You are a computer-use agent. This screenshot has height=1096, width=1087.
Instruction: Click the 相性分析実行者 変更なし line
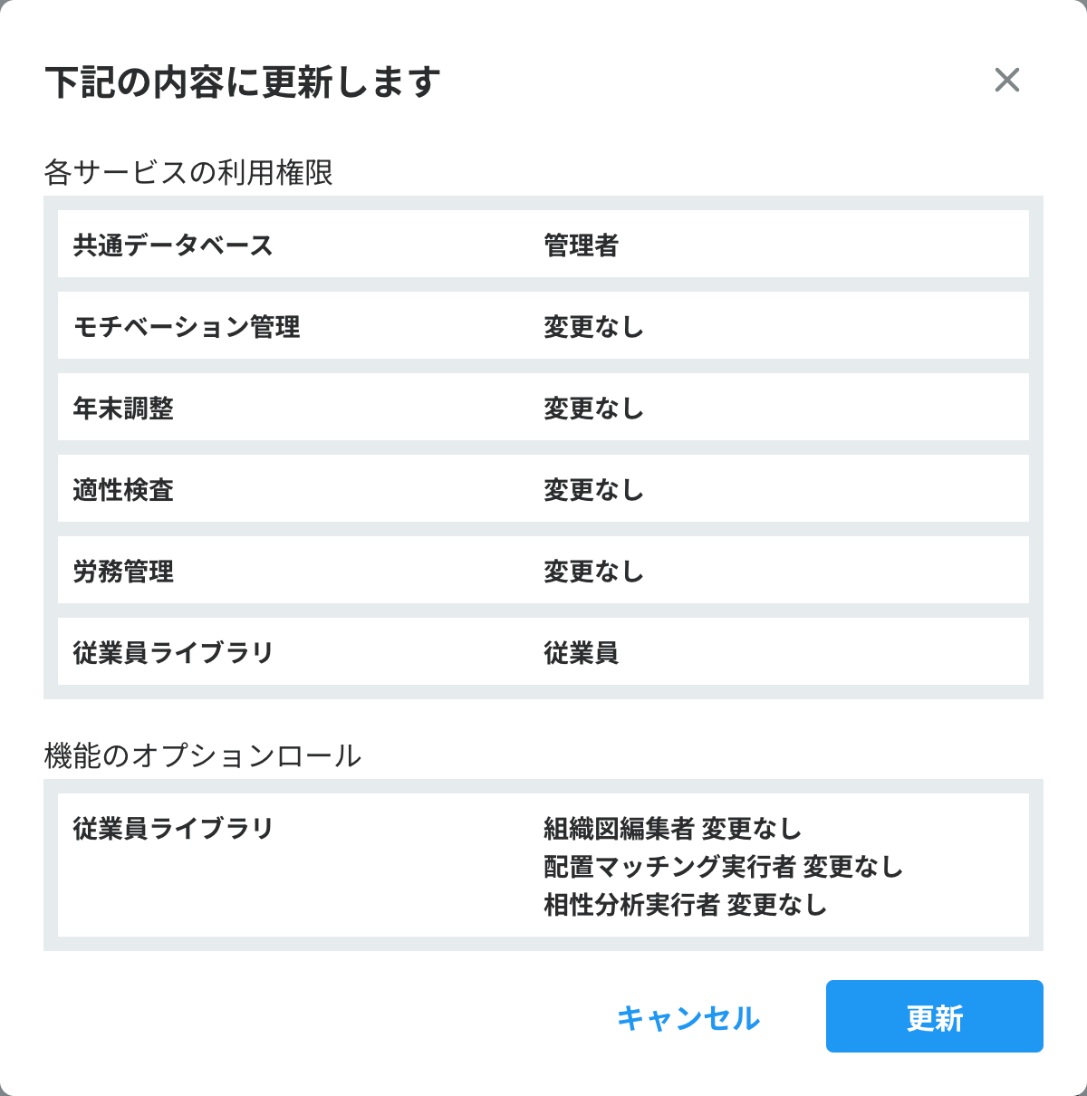click(x=685, y=905)
